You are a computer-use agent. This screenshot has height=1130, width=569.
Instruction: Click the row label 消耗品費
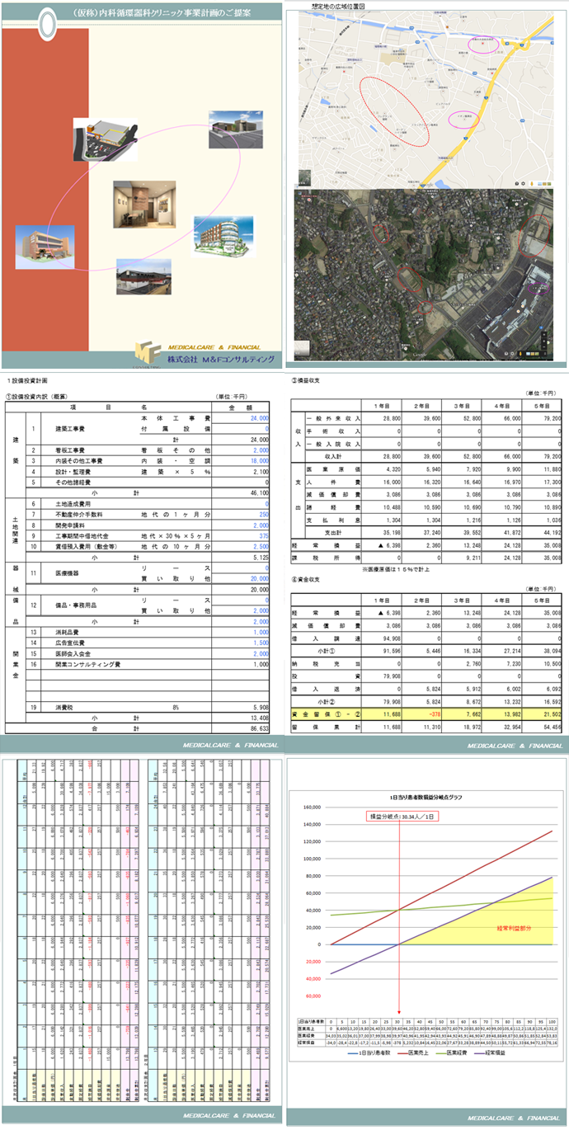pyautogui.click(x=68, y=631)
